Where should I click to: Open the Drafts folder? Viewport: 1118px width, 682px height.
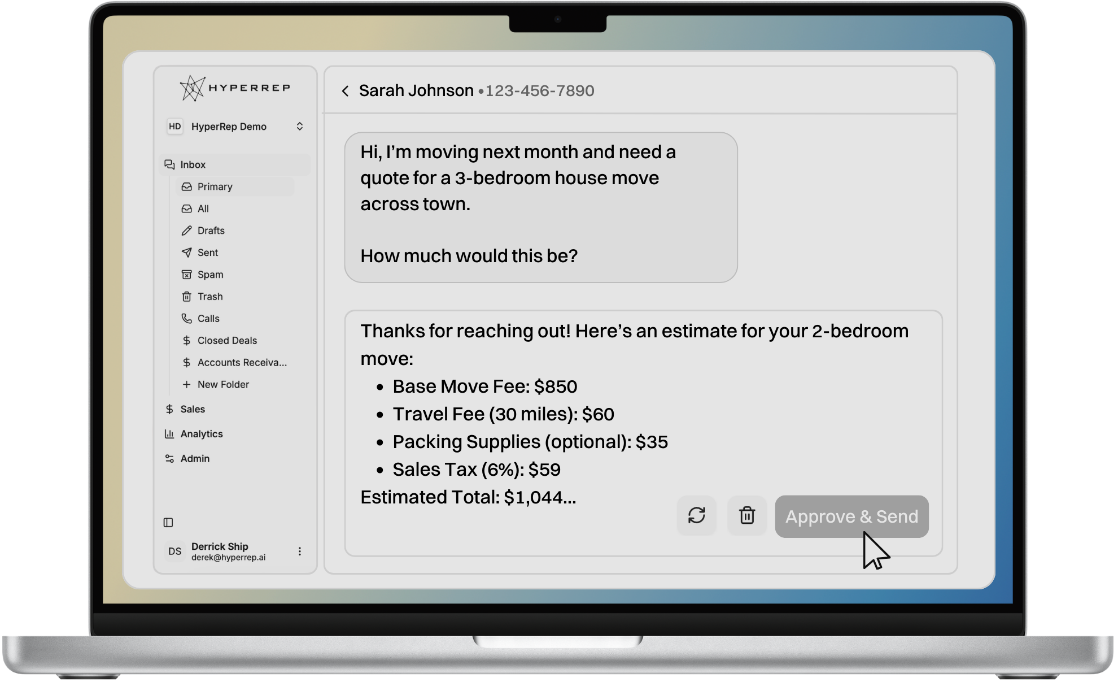(211, 231)
